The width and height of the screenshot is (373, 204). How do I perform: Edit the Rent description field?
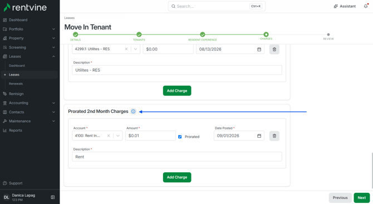(x=177, y=157)
